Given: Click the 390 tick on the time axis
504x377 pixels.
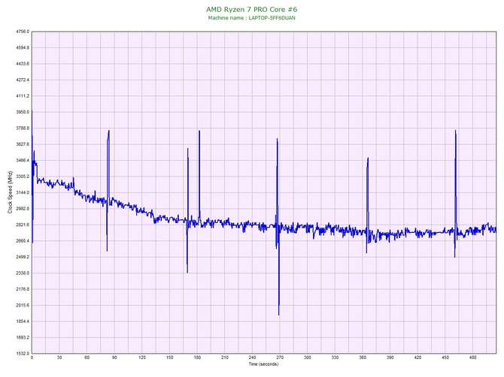Looking at the screenshot, I should click(390, 357).
